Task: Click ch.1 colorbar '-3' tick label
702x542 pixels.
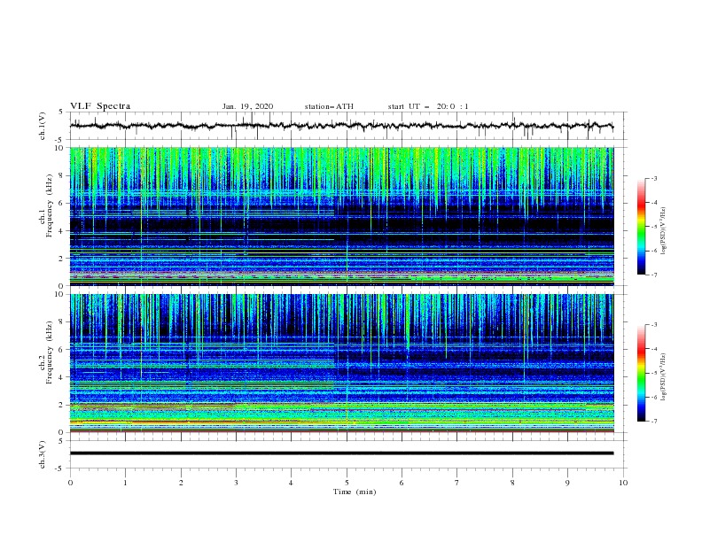Action: 654,178
